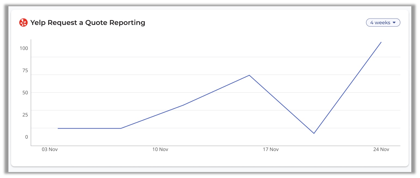
Task: Click the line's starting point at 03 Nov
Action: point(58,128)
